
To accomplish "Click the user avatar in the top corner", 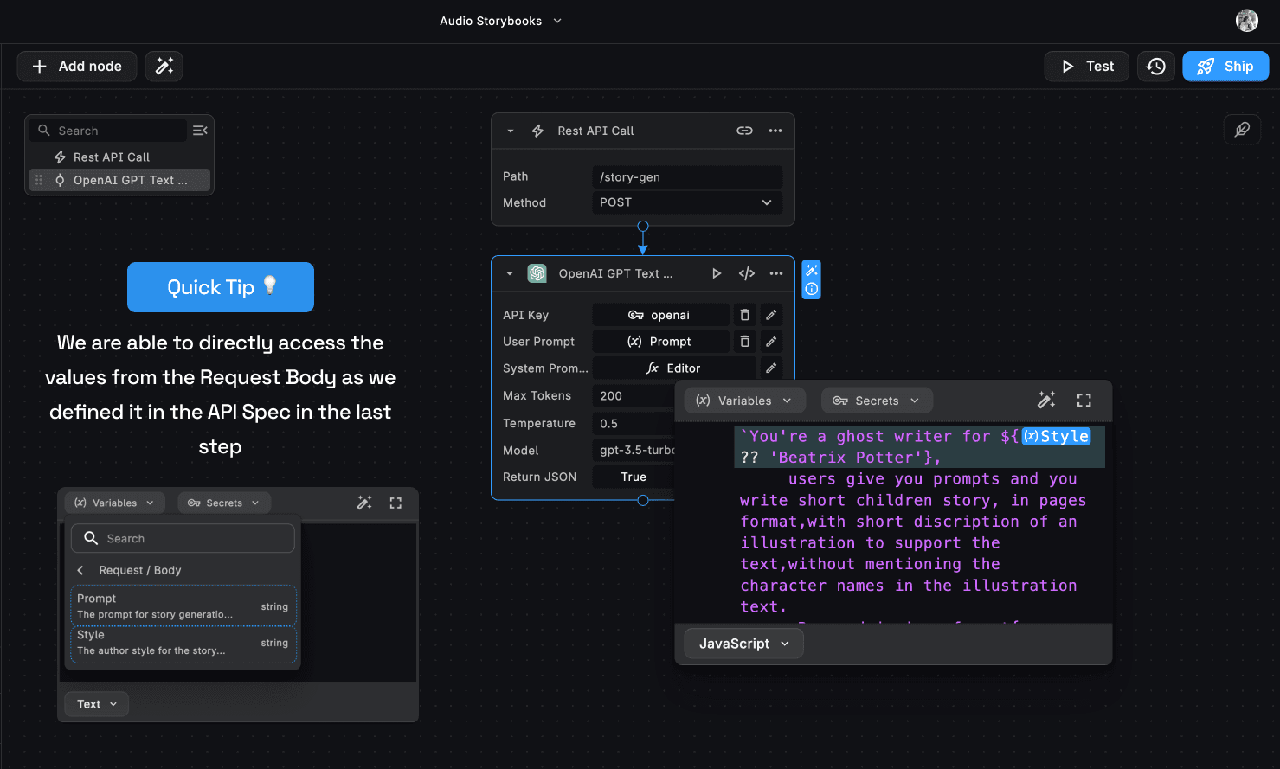I will (1246, 21).
